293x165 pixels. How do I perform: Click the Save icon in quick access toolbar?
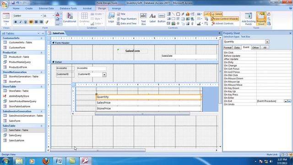pyautogui.click(x=13, y=3)
